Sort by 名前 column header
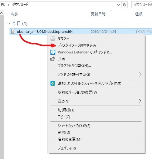The height and width of the screenshot is (159, 152). click(x=14, y=14)
